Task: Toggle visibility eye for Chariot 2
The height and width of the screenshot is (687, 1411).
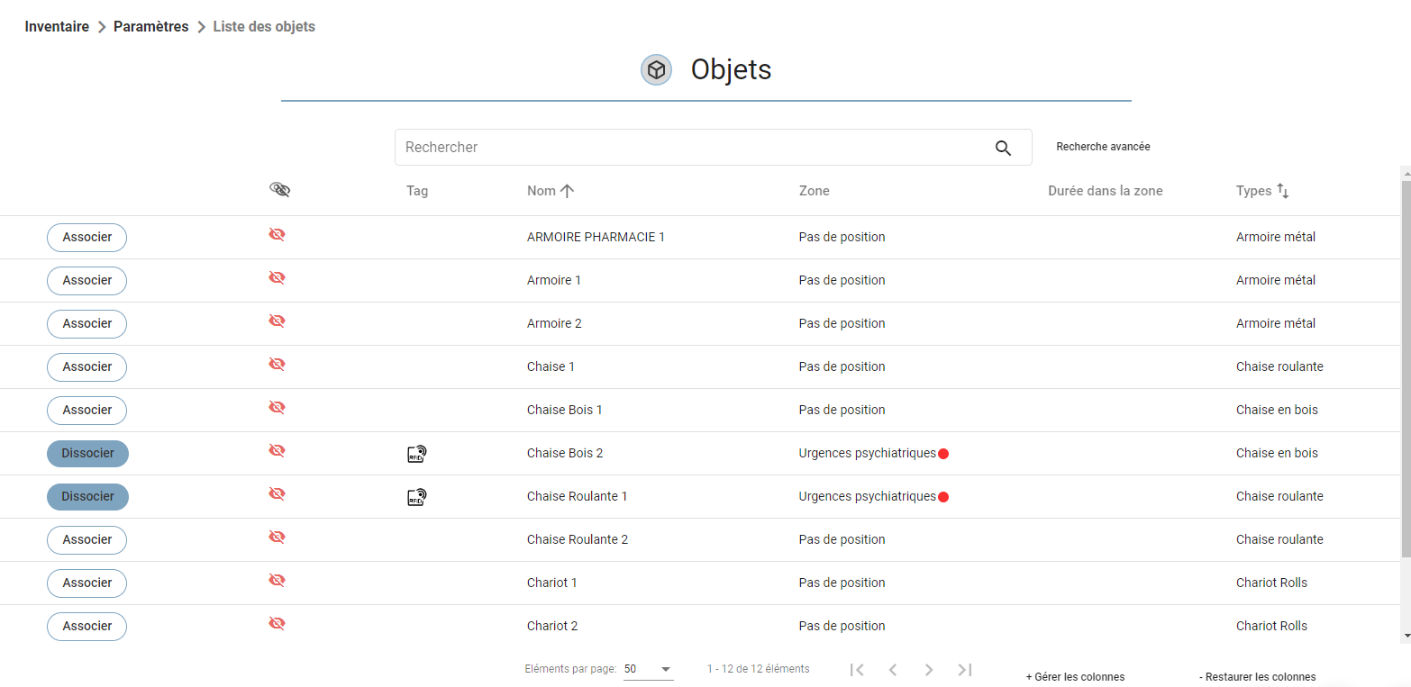Action: click(277, 623)
